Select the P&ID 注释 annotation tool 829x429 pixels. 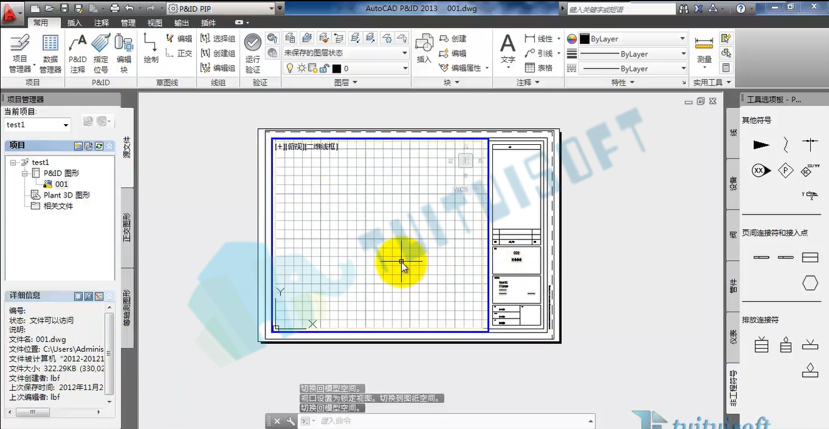click(x=78, y=53)
